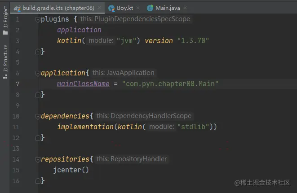Open the Project tool window sidebar button

click(x=5, y=20)
